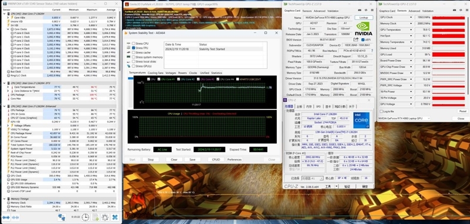Expand Core Temperatures row in HWiNFO
The width and height of the screenshot is (470, 224).
point(8,87)
